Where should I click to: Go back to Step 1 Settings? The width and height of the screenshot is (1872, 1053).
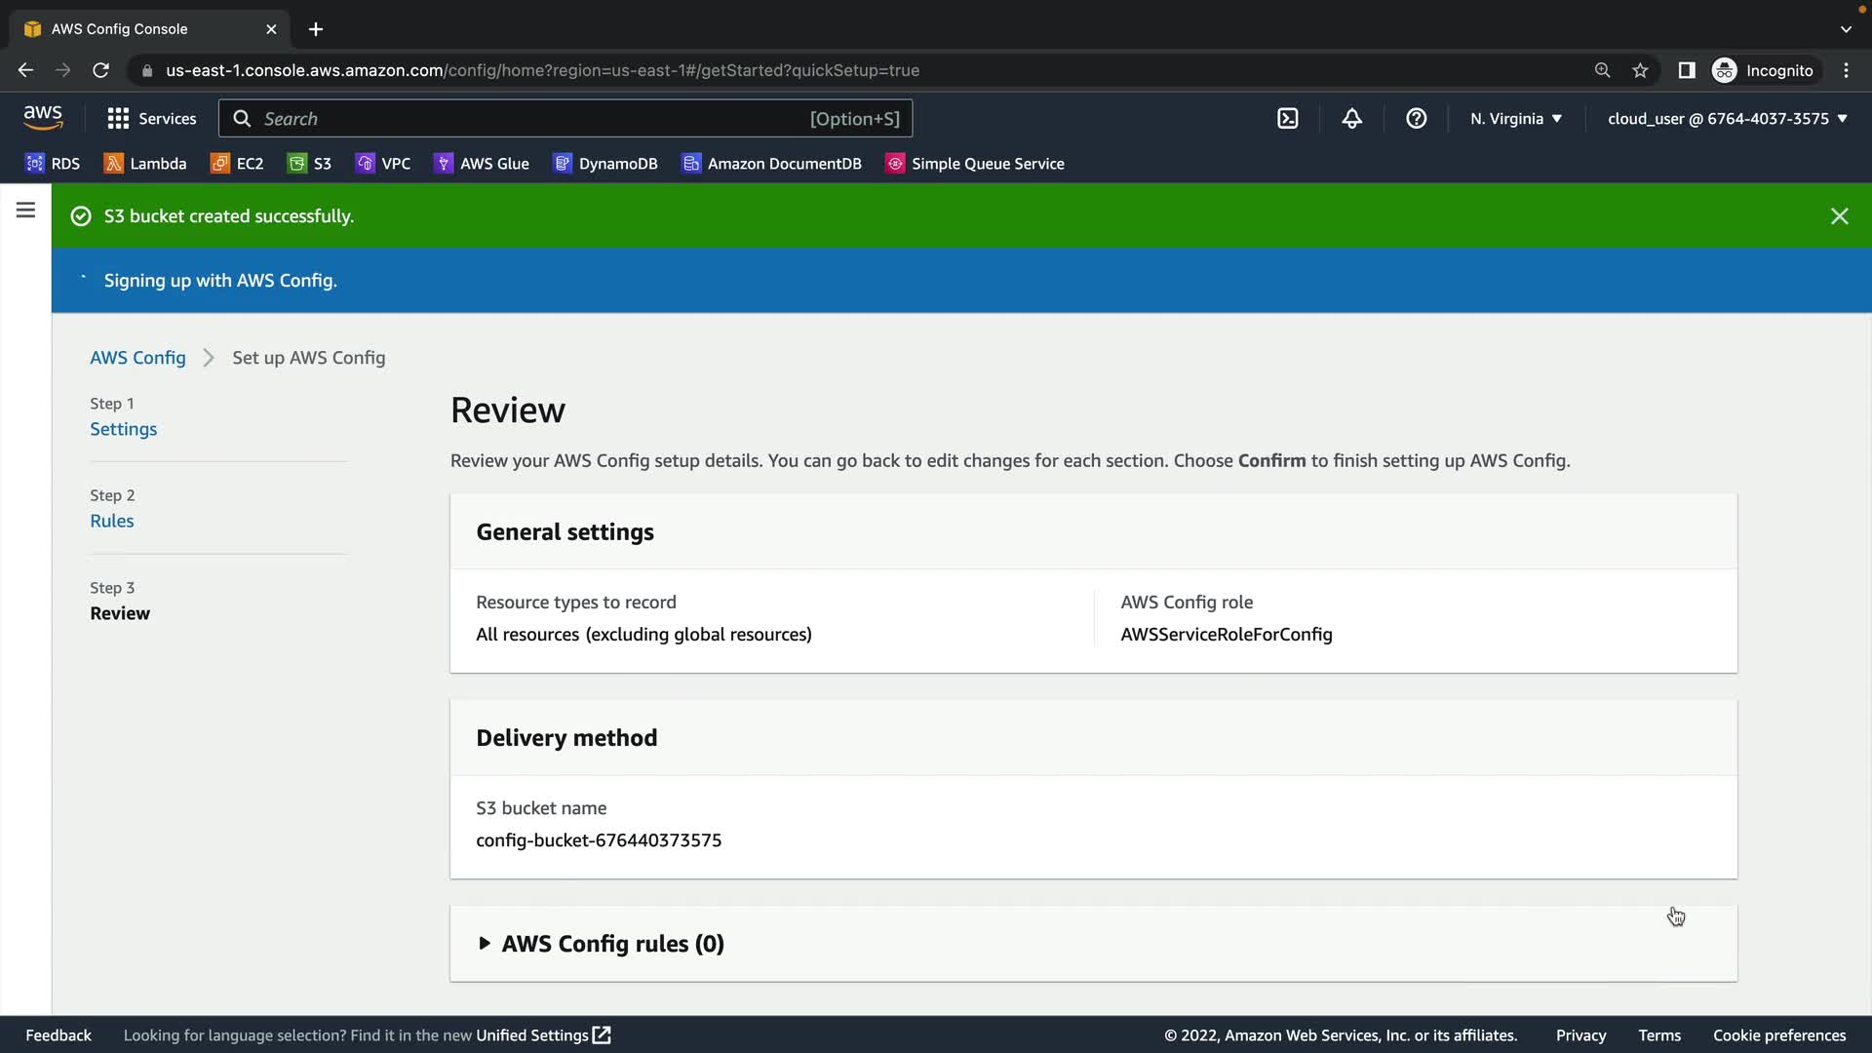tap(123, 429)
